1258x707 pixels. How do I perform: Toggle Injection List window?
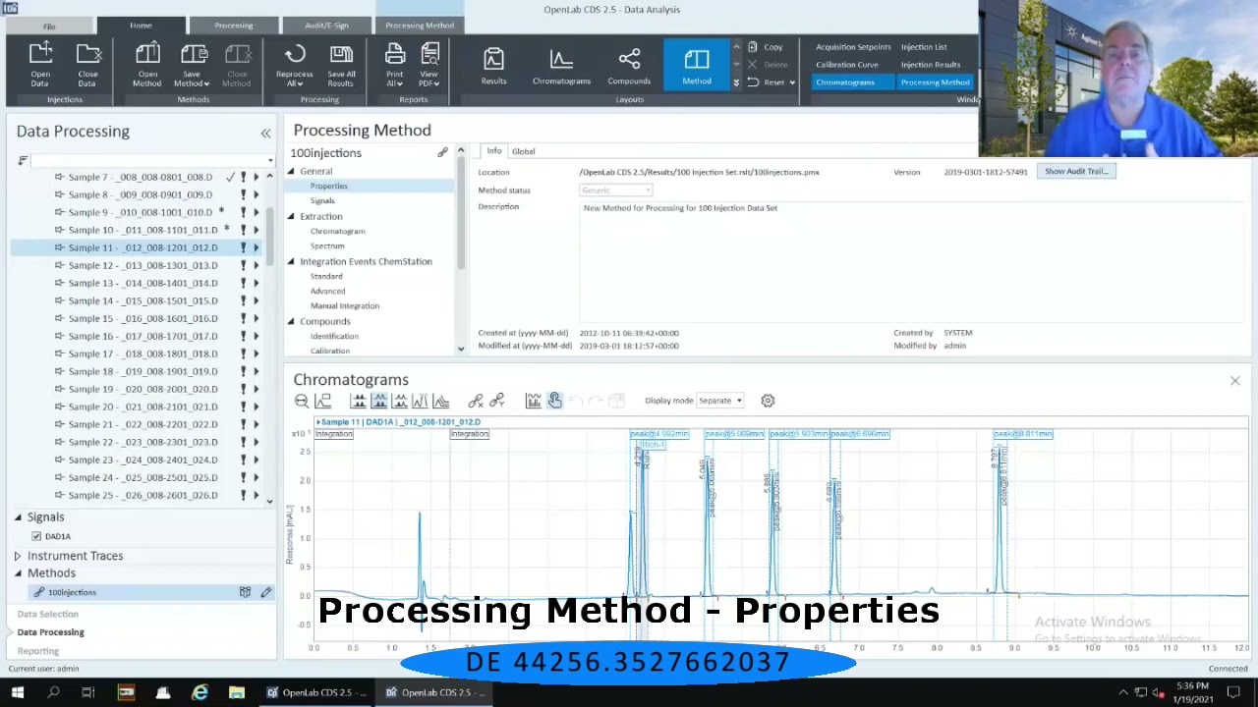point(924,47)
